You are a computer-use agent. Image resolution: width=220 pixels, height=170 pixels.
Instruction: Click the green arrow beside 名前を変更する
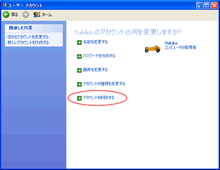(79, 43)
